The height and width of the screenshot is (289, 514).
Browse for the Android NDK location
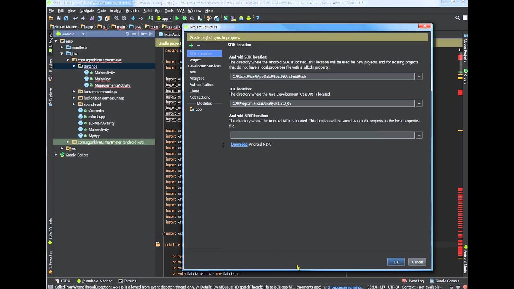(x=419, y=135)
